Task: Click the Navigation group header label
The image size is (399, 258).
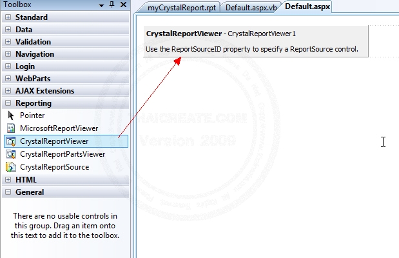Action: click(35, 54)
